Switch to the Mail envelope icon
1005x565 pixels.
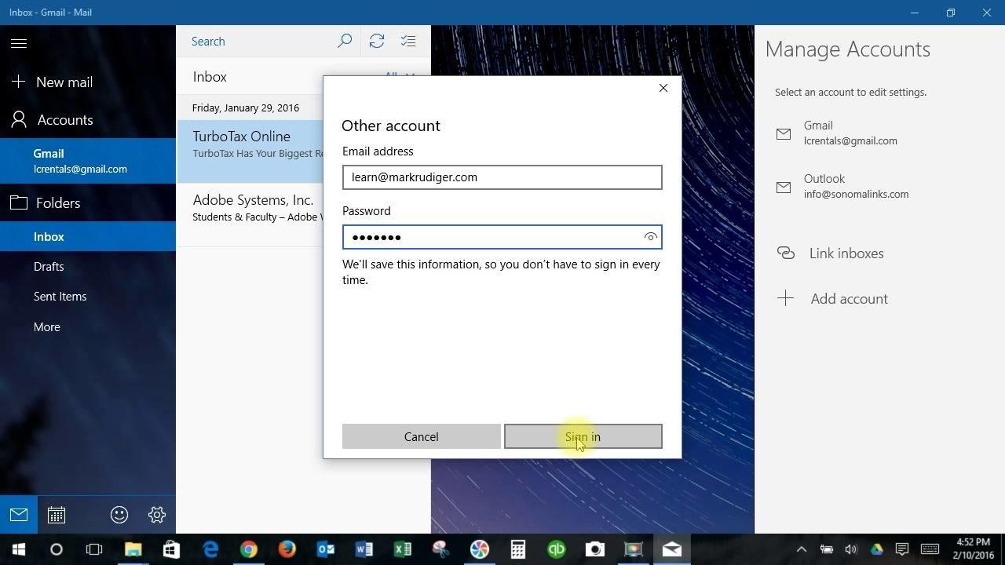click(x=19, y=515)
